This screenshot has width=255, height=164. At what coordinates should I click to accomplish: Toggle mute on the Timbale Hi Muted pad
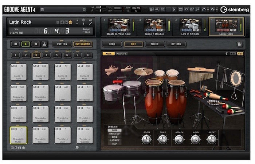(x=12, y=129)
